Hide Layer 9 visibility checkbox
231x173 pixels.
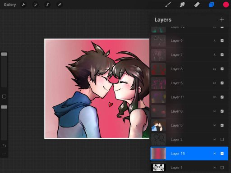pos(222,41)
